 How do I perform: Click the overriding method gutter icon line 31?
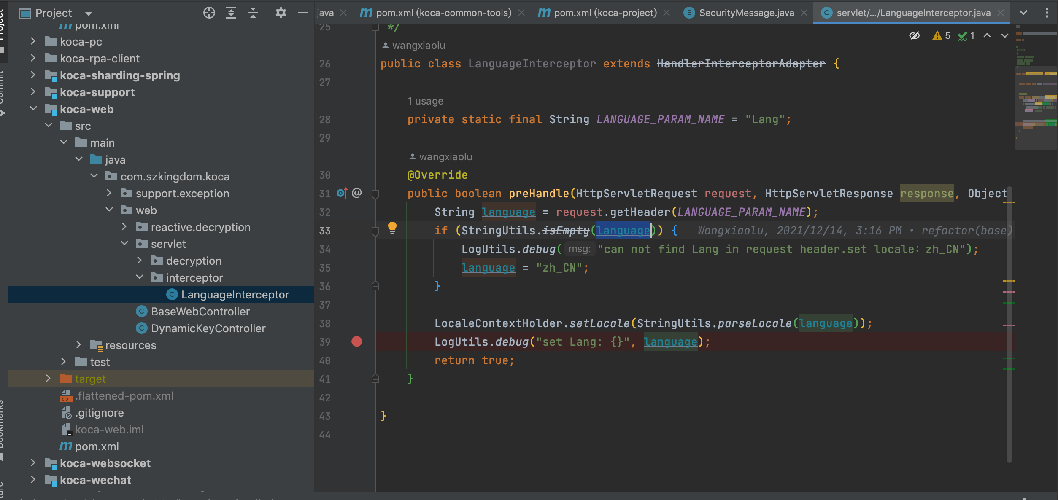coord(342,194)
